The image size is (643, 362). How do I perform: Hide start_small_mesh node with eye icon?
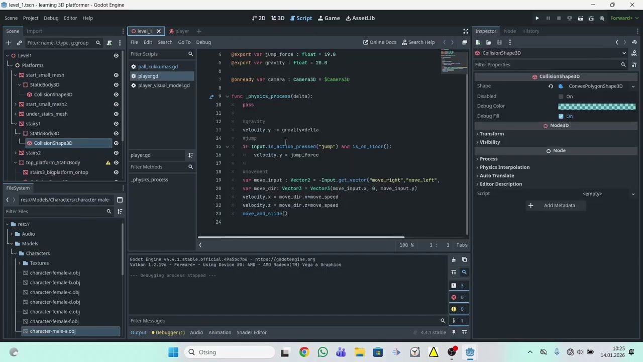[x=116, y=75]
